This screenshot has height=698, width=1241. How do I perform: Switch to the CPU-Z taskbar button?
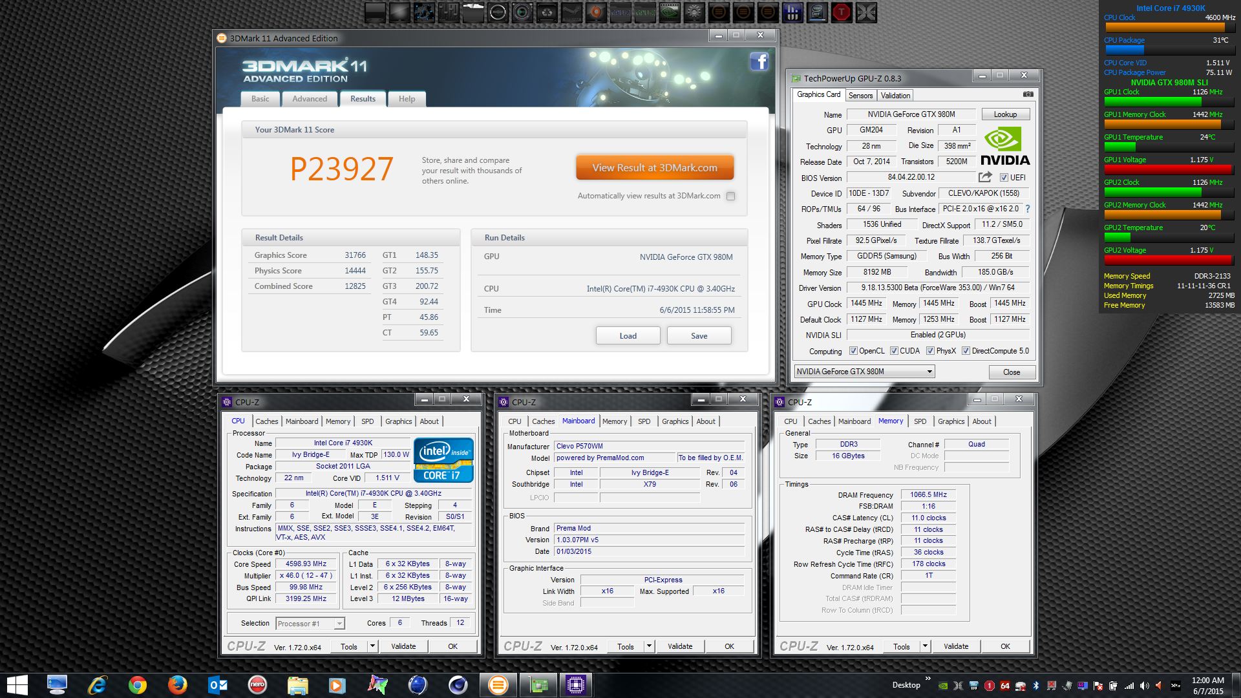click(575, 685)
